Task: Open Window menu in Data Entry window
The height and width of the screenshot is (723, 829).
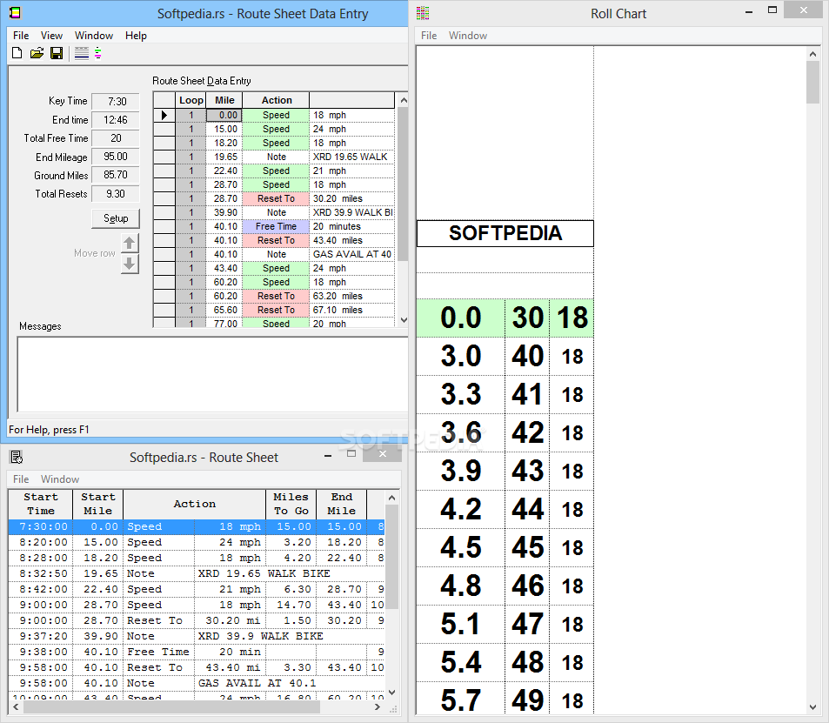Action: coord(94,36)
